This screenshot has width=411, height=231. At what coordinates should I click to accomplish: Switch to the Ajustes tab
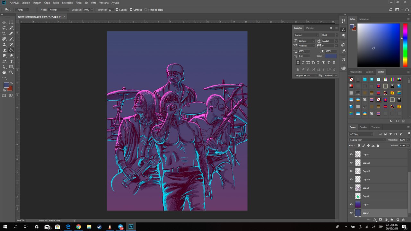tap(370, 72)
